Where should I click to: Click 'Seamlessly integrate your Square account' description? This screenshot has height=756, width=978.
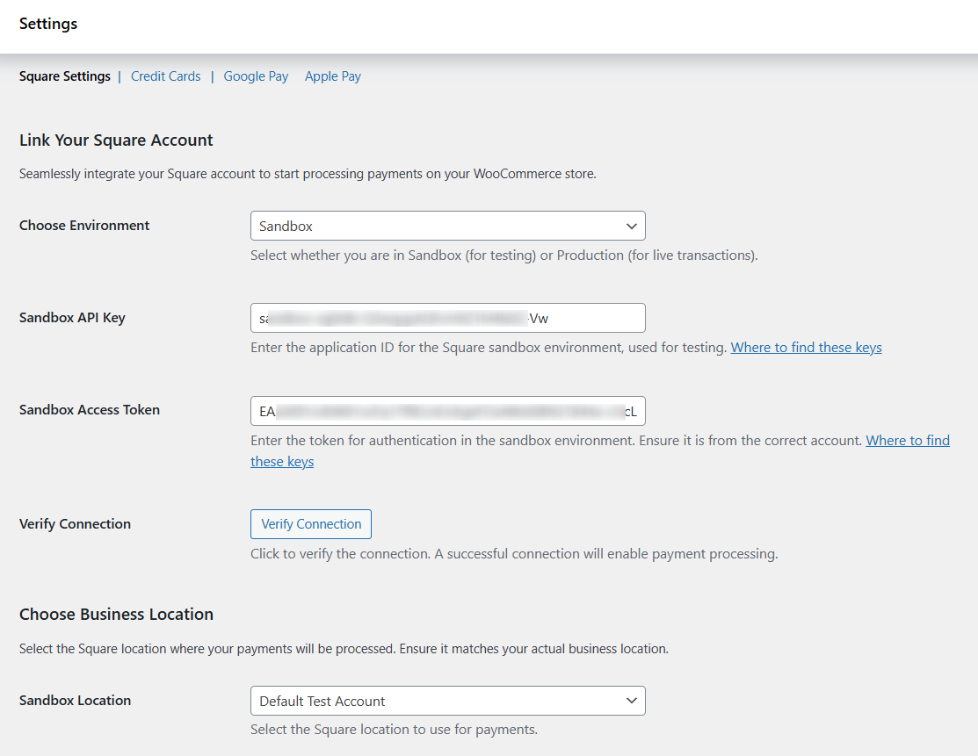[x=308, y=174]
